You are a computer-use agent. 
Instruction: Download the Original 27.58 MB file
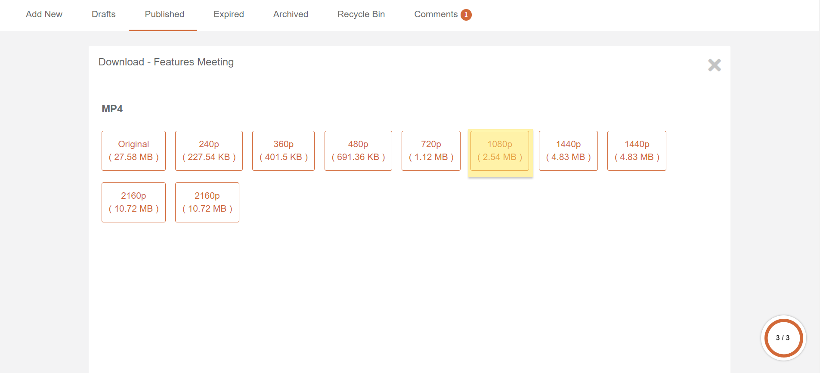(x=133, y=151)
